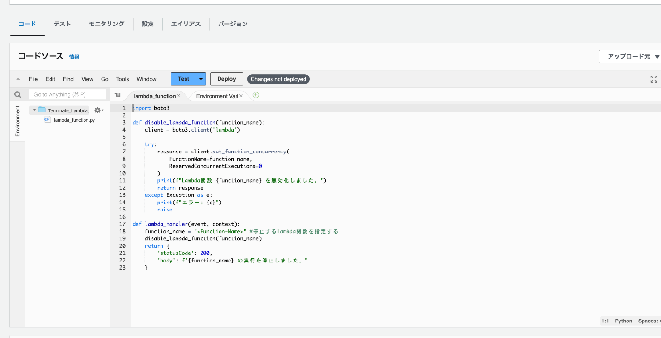
Task: Click Terminate_Lambda folder icon
Action: [x=42, y=110]
